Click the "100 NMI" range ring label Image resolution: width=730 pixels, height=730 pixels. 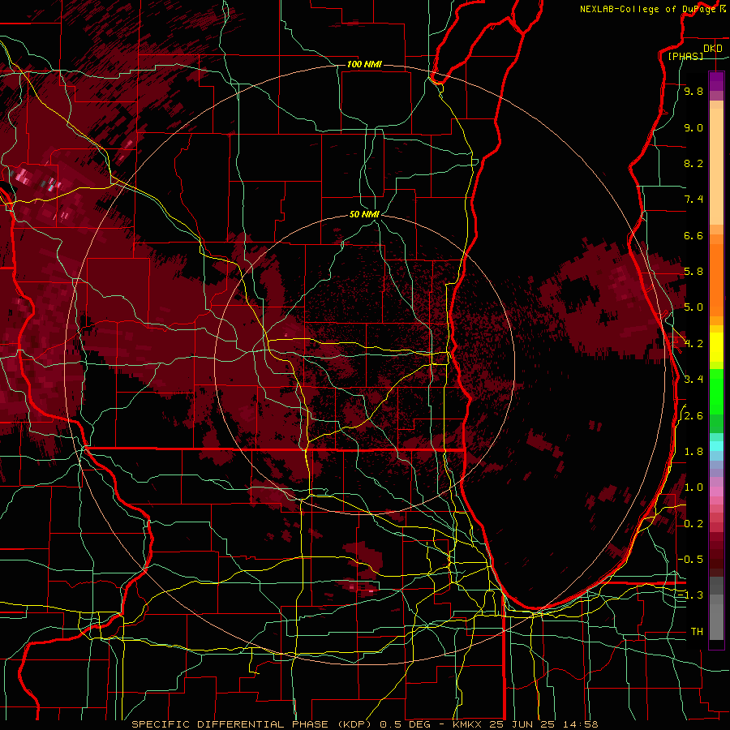point(364,64)
